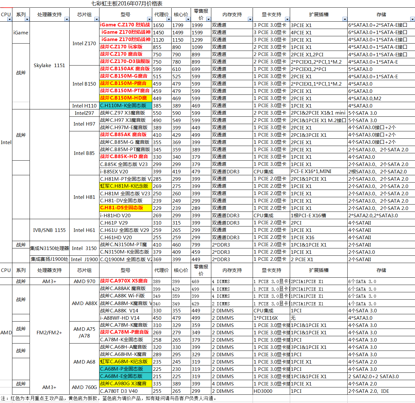
Task: Select the AMD A88X chipset cell
Action: point(84,303)
